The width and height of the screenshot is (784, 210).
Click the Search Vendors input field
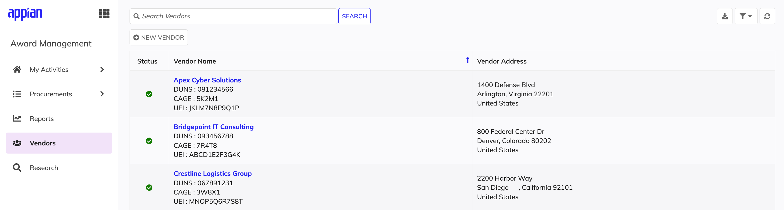click(x=233, y=16)
